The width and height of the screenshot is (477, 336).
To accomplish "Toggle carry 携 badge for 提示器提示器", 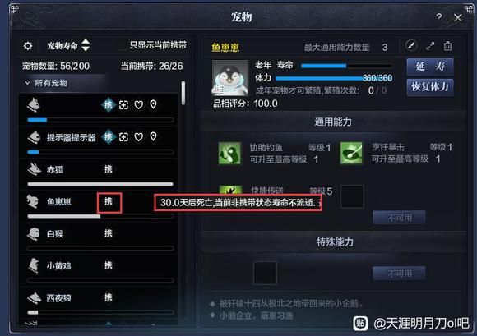I will [x=109, y=137].
